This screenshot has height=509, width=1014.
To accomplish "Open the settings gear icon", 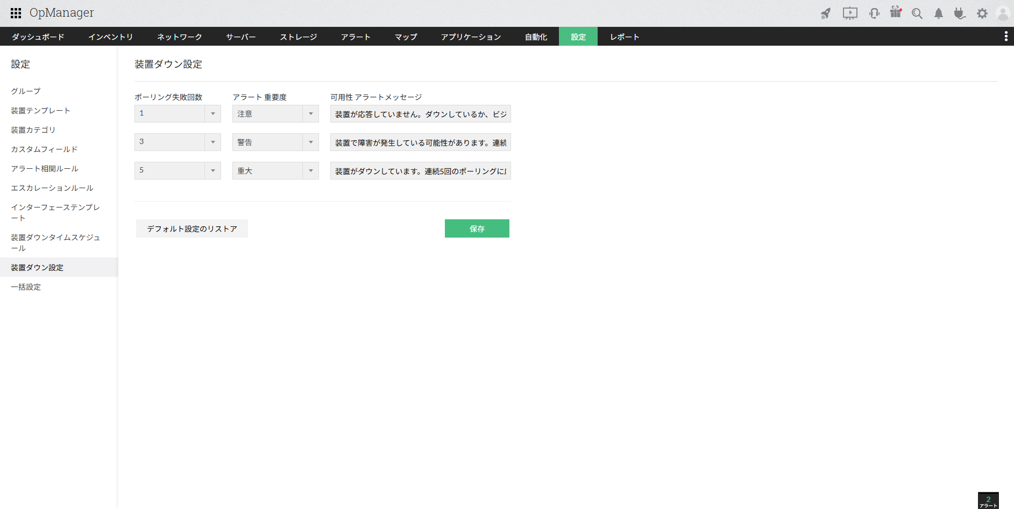I will pyautogui.click(x=982, y=13).
